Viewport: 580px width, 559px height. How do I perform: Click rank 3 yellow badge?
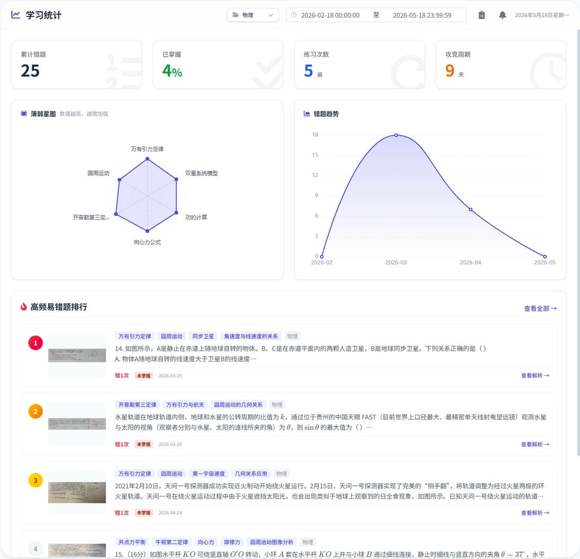[36, 480]
